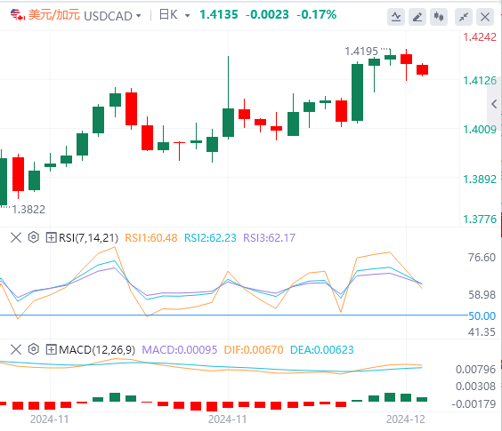
Task: Click the RSI(7,14,21) indicator label
Action: [x=89, y=238]
